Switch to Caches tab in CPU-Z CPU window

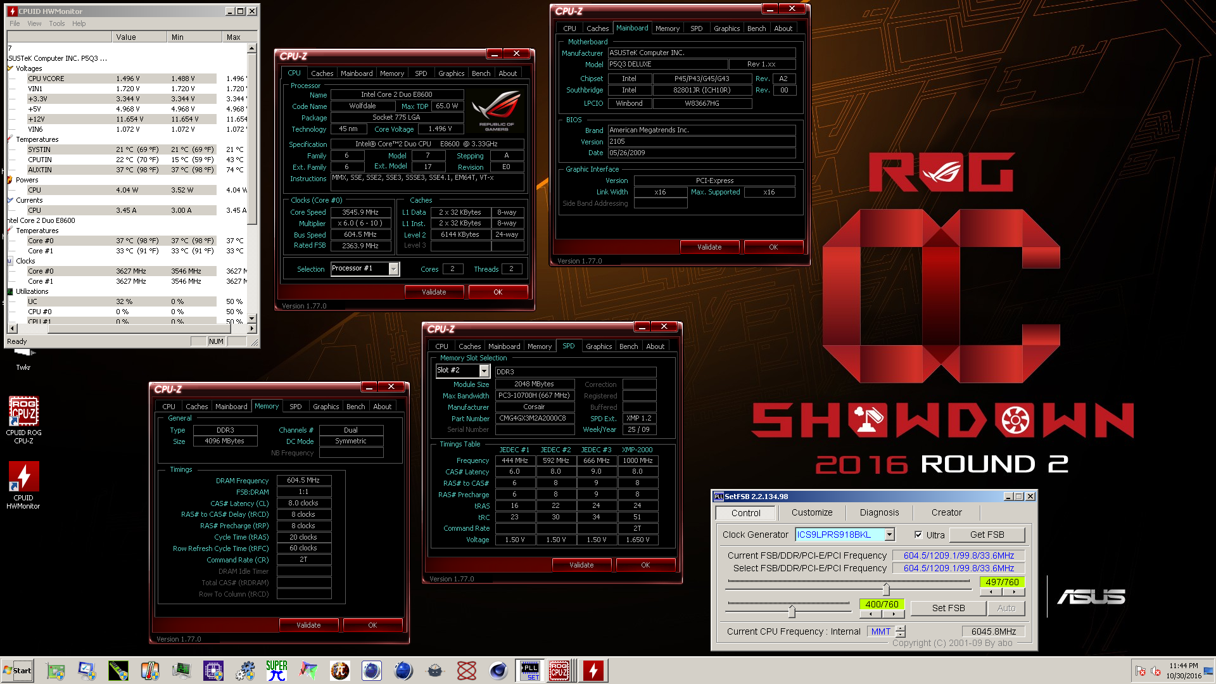(x=322, y=73)
